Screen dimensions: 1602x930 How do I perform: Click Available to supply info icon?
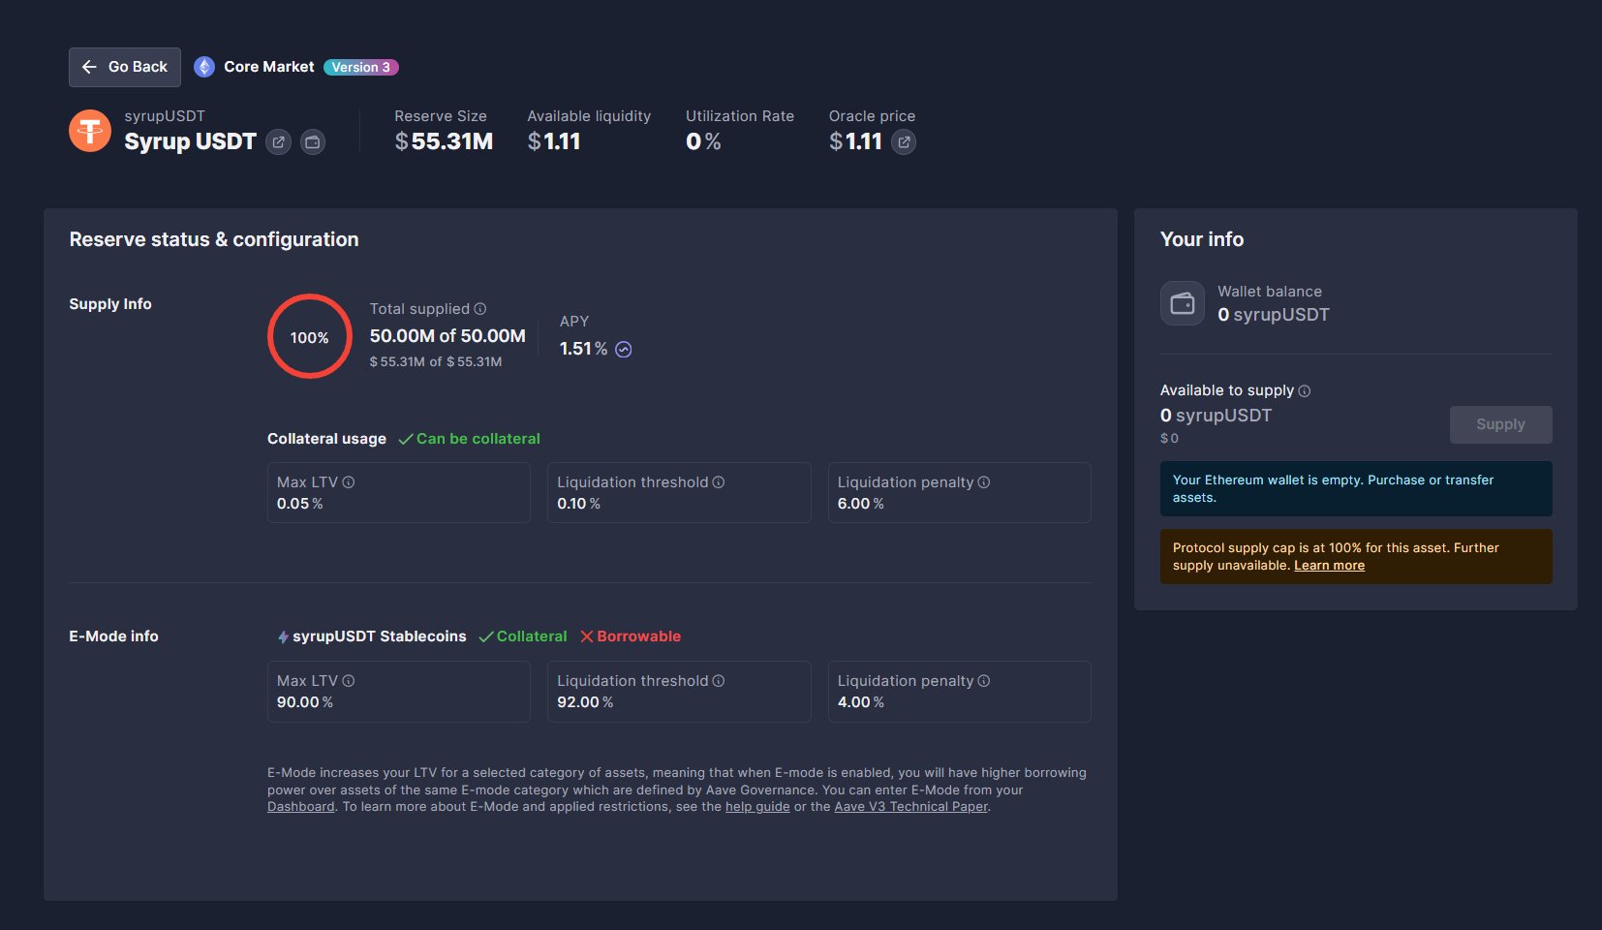click(1305, 391)
